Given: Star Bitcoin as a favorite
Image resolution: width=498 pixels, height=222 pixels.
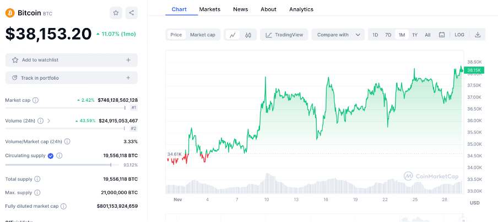Looking at the screenshot, I should point(116,13).
